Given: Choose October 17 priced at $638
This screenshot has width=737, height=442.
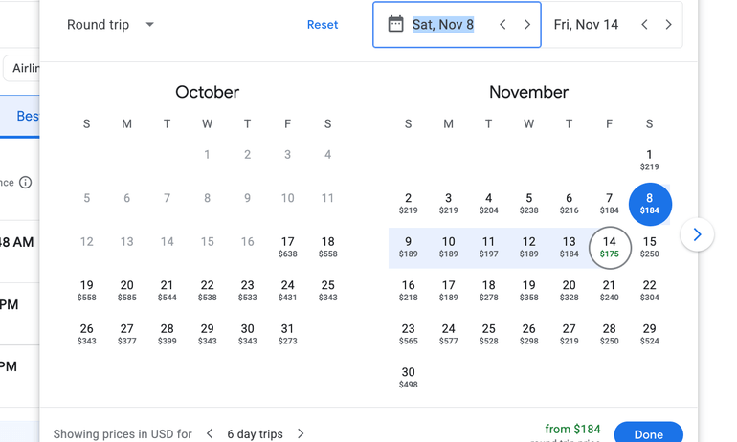Looking at the screenshot, I should pos(287,247).
